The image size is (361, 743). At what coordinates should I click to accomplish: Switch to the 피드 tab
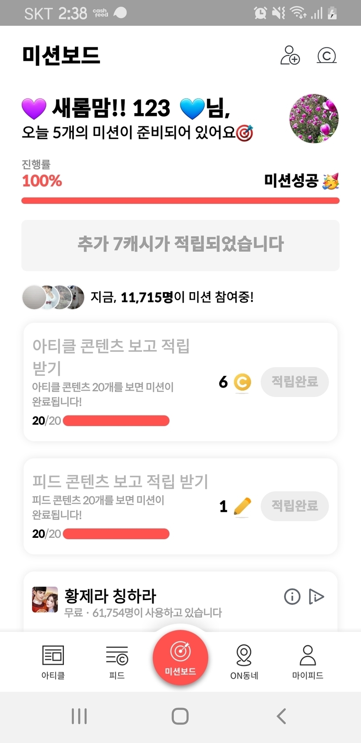pyautogui.click(x=117, y=662)
